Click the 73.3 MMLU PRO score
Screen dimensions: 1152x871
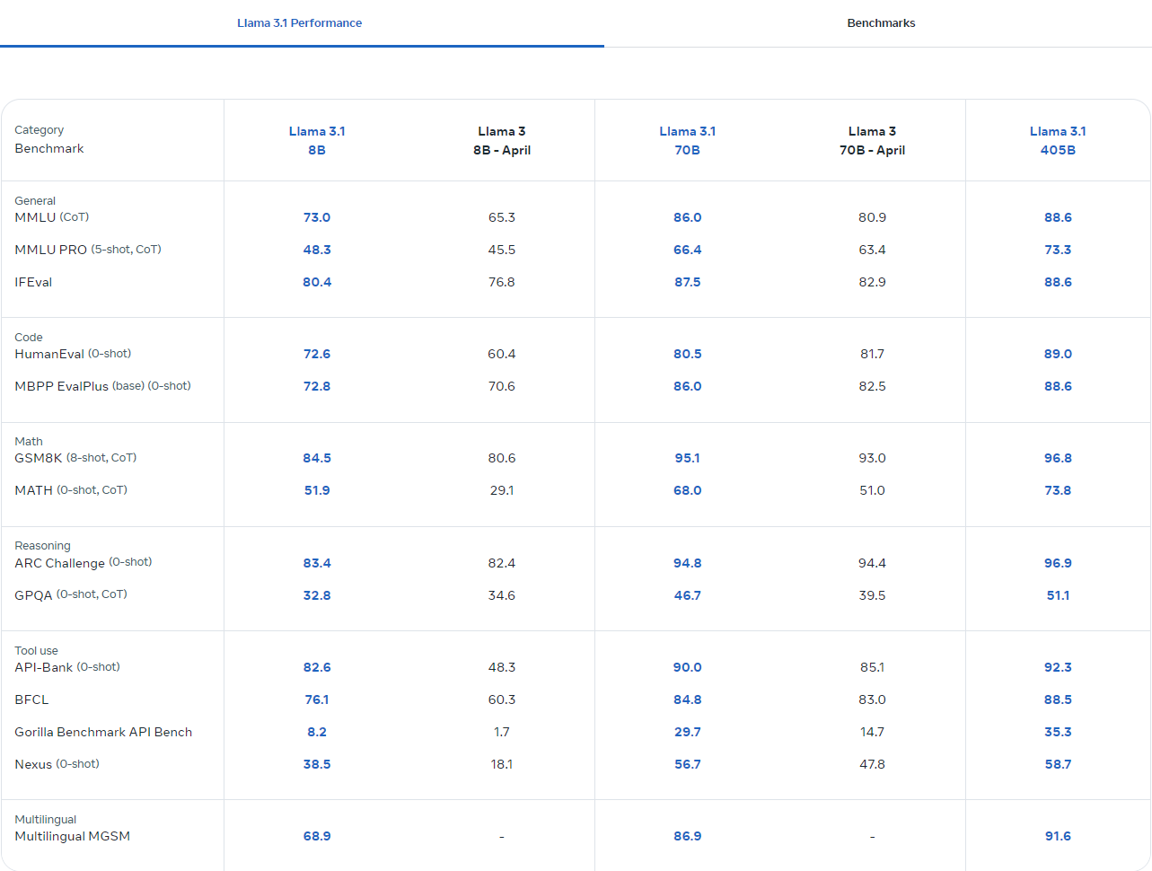click(1058, 250)
